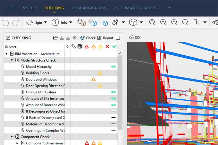The height and width of the screenshot is (145, 218).
Task: Toggle green checkmark accepted filter header
Action: pos(114,46)
